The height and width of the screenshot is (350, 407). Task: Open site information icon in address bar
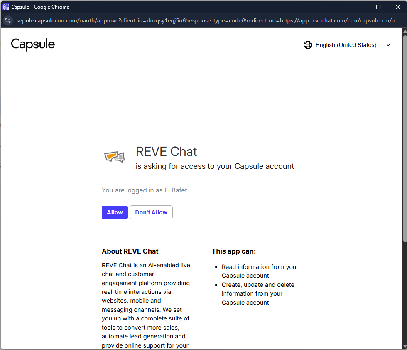pyautogui.click(x=8, y=20)
